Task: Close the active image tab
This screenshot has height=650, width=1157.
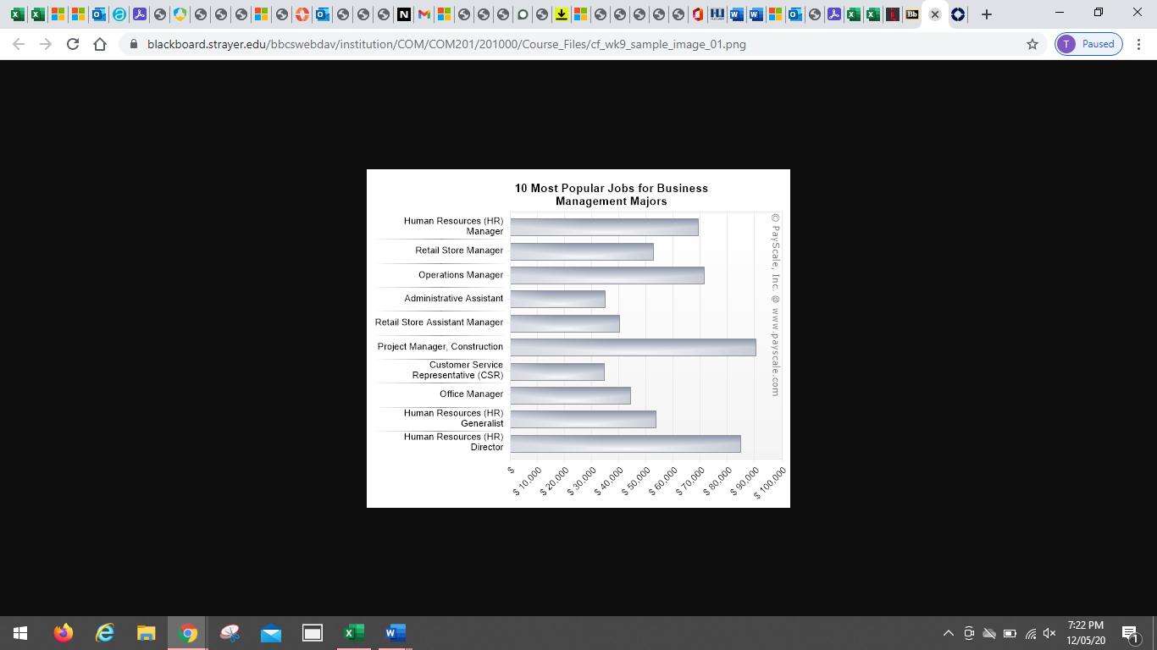Action: coord(935,14)
